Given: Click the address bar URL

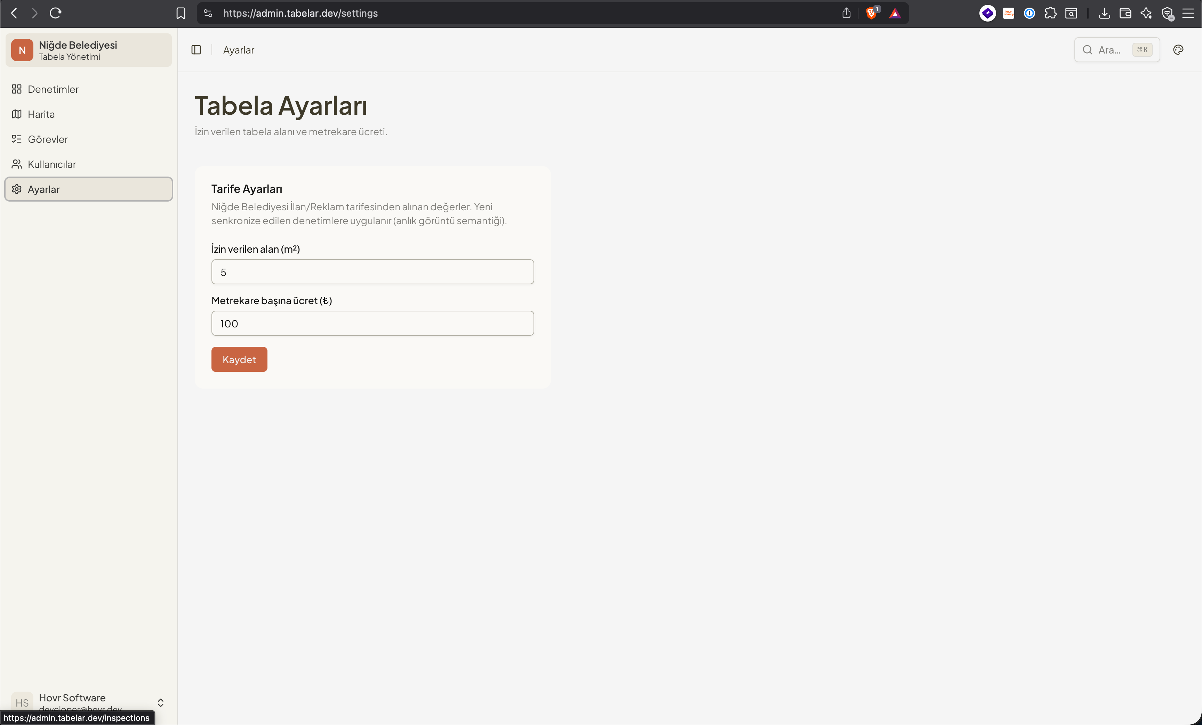Looking at the screenshot, I should (x=300, y=13).
